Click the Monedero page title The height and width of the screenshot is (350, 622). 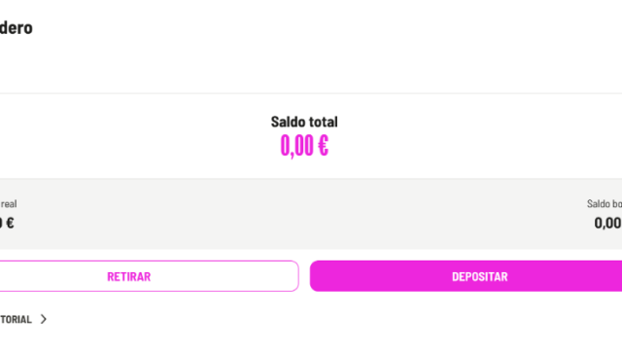click(x=17, y=28)
